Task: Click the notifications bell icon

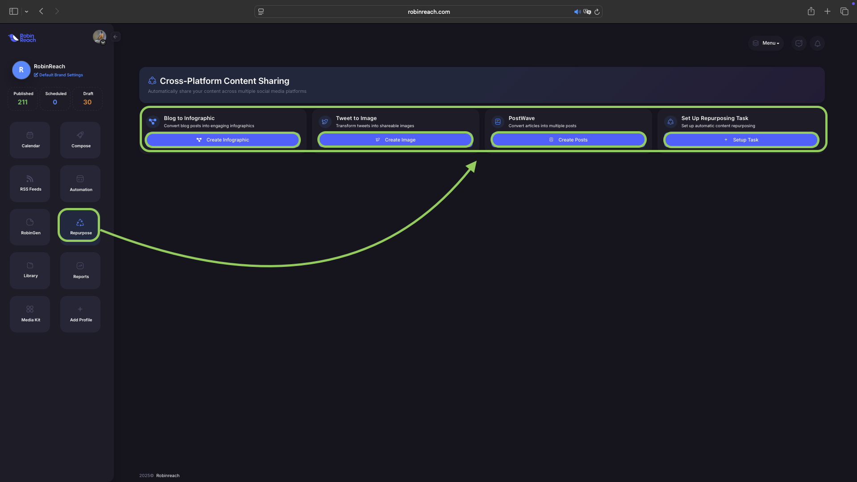Action: 817,43
